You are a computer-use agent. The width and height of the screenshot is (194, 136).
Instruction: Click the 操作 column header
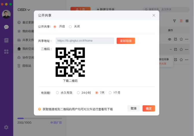point(170,30)
